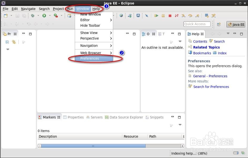
Task: Open the Search link in Help
Action: click(x=219, y=41)
